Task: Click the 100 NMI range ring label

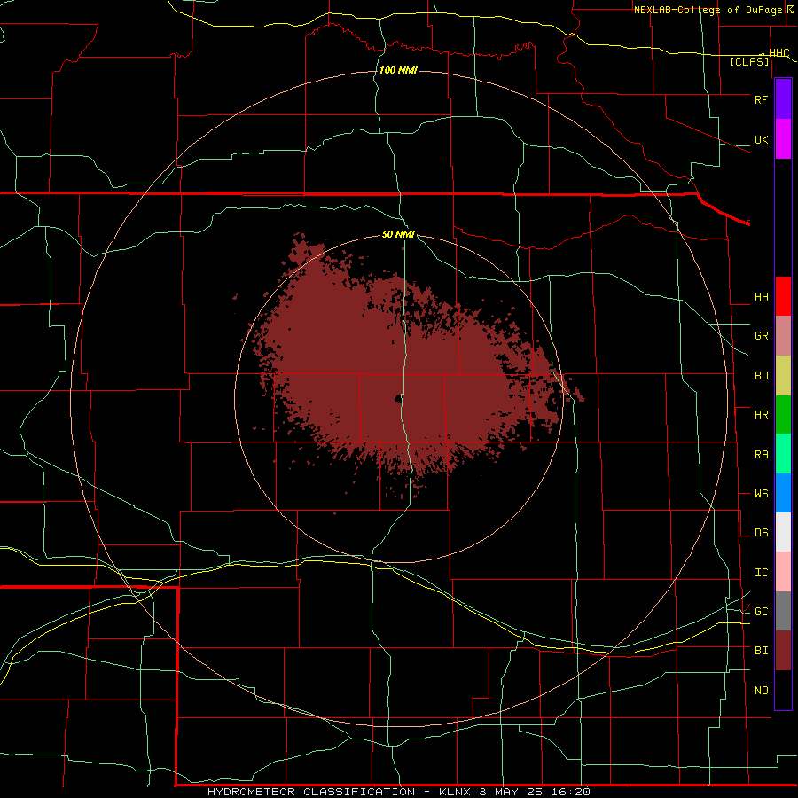Action: point(398,70)
